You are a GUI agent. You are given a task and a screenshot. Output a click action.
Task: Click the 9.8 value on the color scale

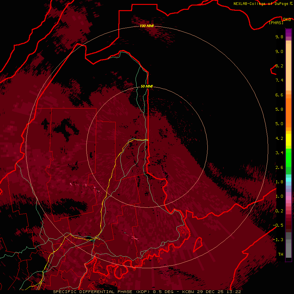(279, 37)
